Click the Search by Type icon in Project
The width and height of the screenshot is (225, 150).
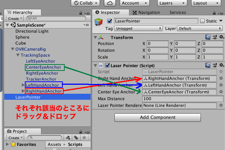pyautogui.click(x=68, y=138)
